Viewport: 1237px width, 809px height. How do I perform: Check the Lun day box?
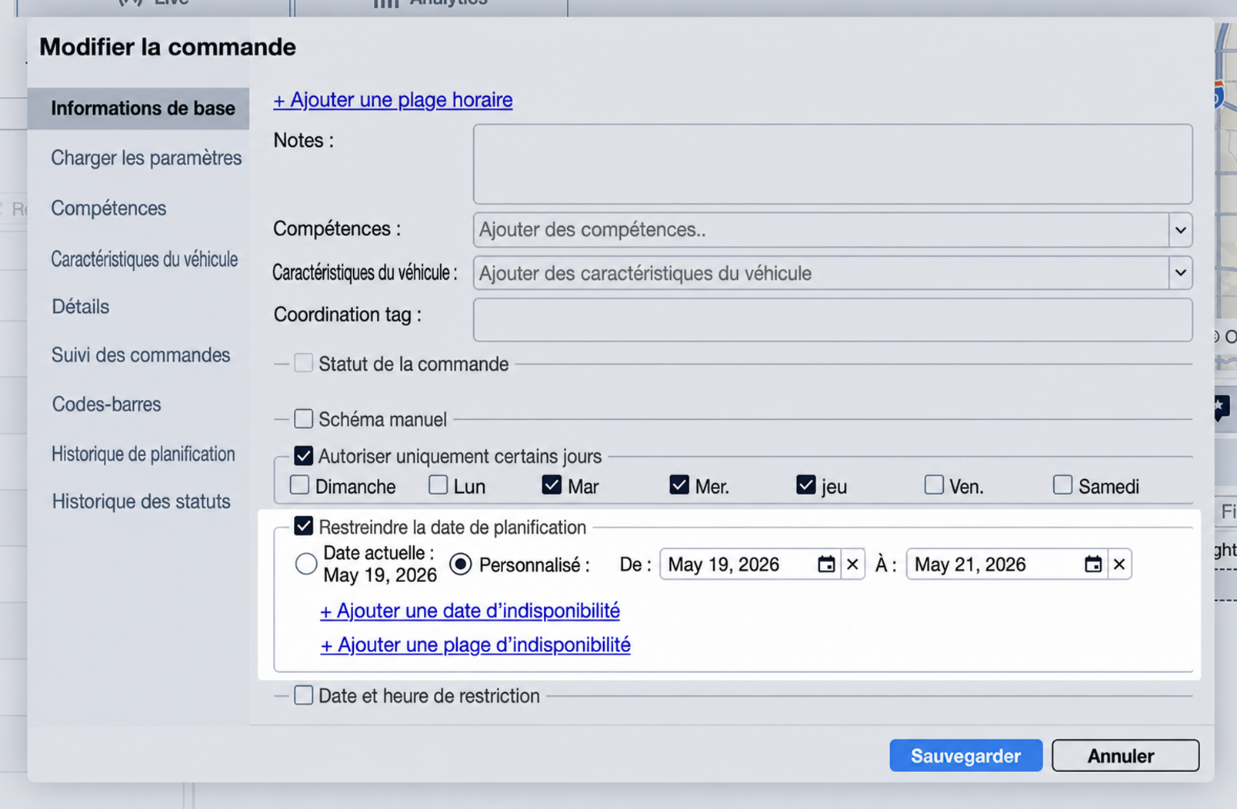tap(438, 485)
